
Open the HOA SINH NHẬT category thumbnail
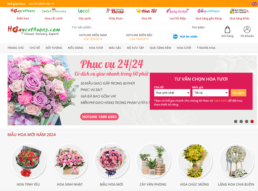click(70, 161)
